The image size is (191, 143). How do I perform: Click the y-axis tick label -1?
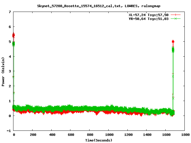tap(9, 131)
